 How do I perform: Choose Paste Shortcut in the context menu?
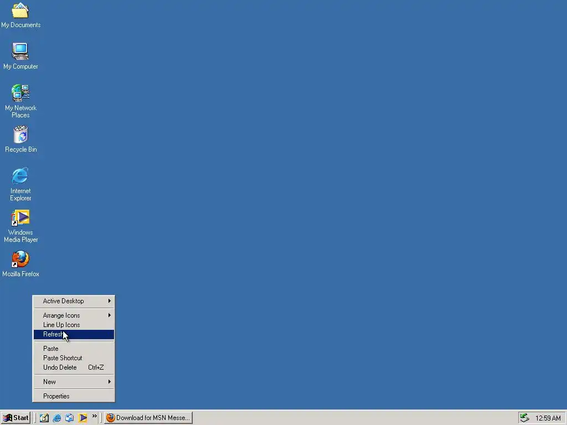74,358
